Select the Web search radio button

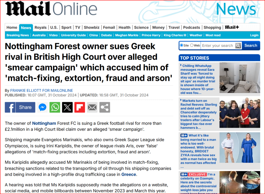click(x=191, y=45)
